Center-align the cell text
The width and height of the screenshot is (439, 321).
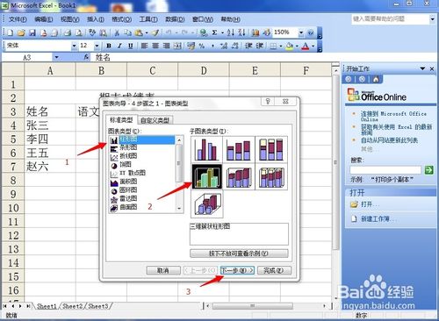pyautogui.click(x=155, y=46)
